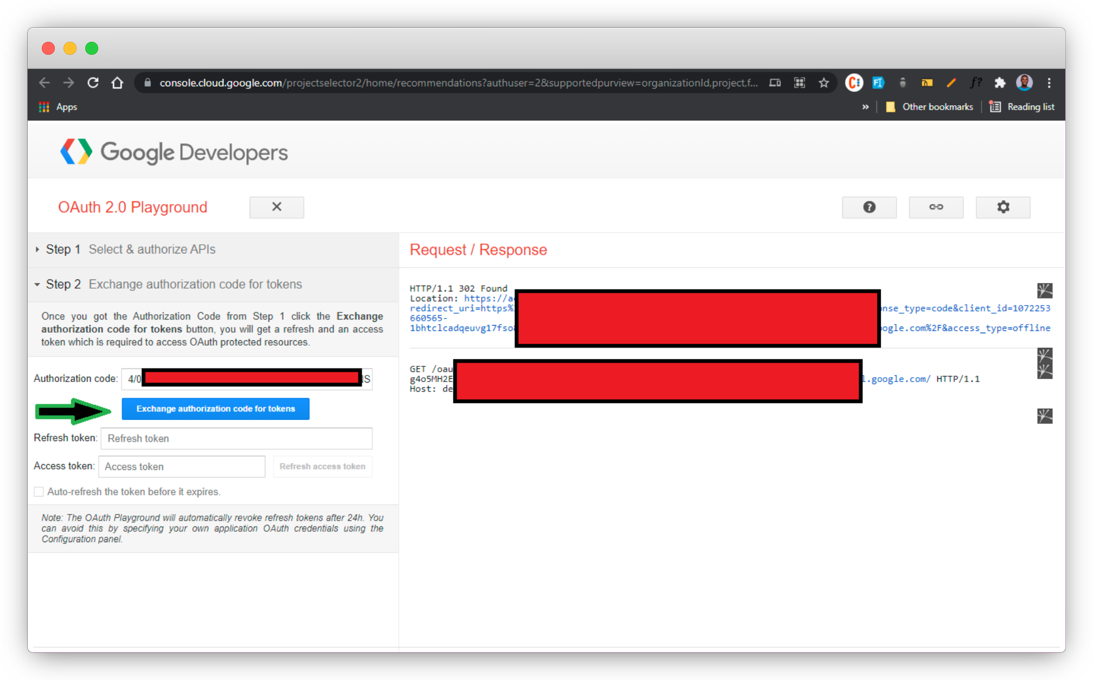Open the Apps bookmark shortcut

tap(58, 107)
